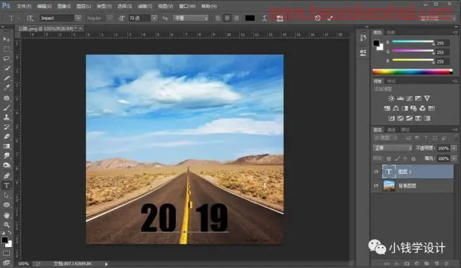This screenshot has width=461, height=268.
Task: Open the 窗口(W) menu
Action: tap(187, 6)
